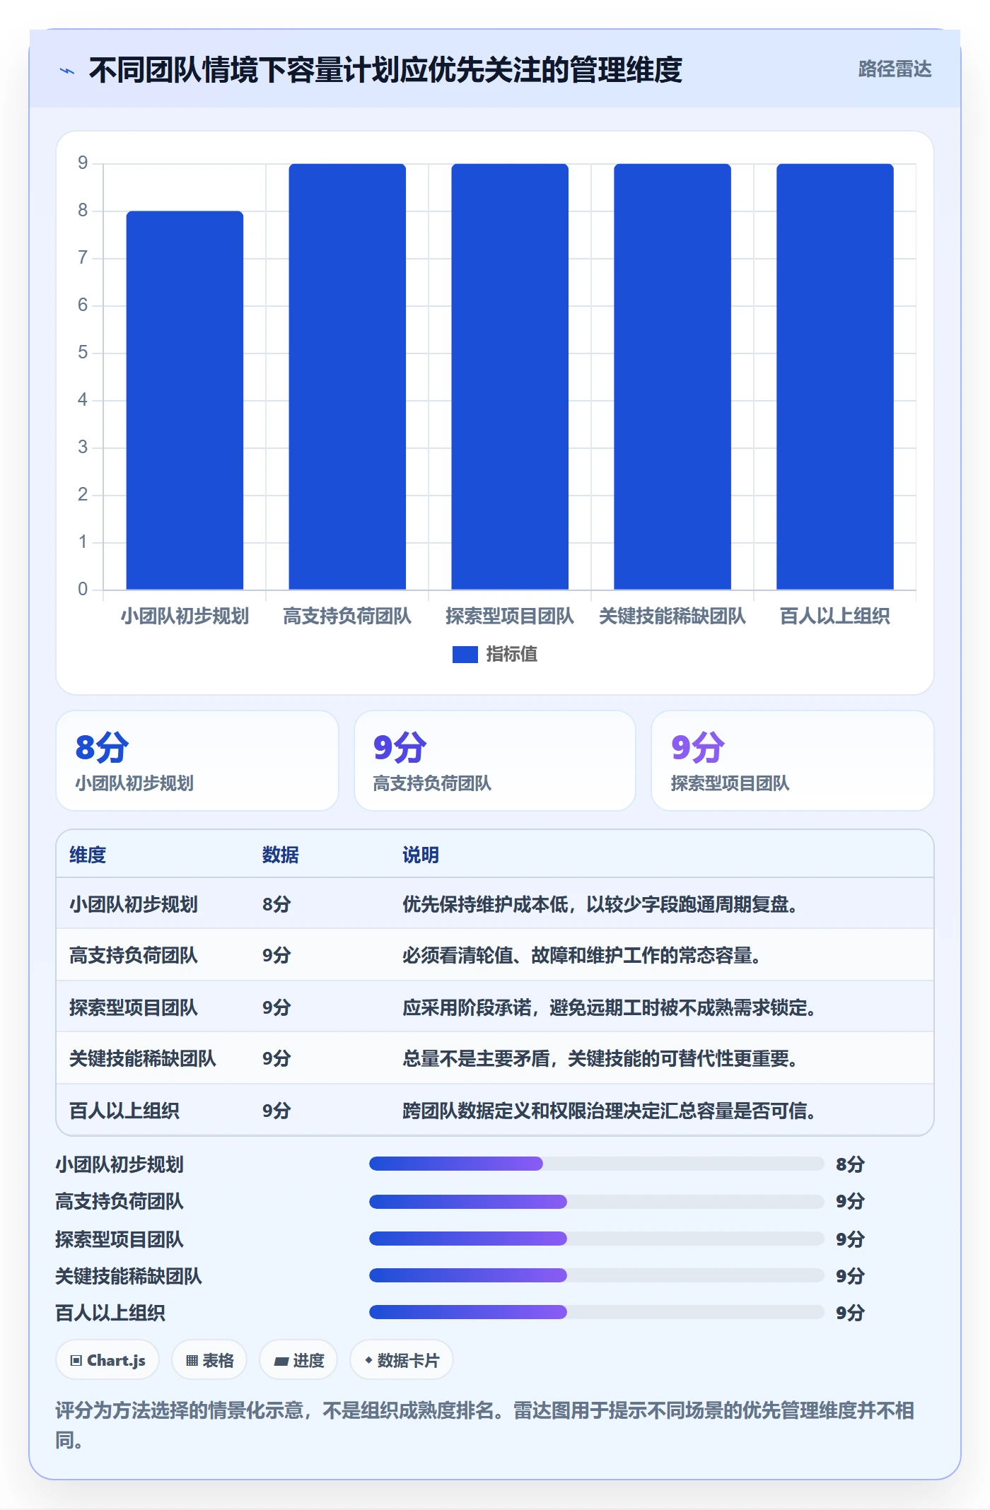990x1510 pixels.
Task: Select the 进度 chip
Action: tap(298, 1360)
